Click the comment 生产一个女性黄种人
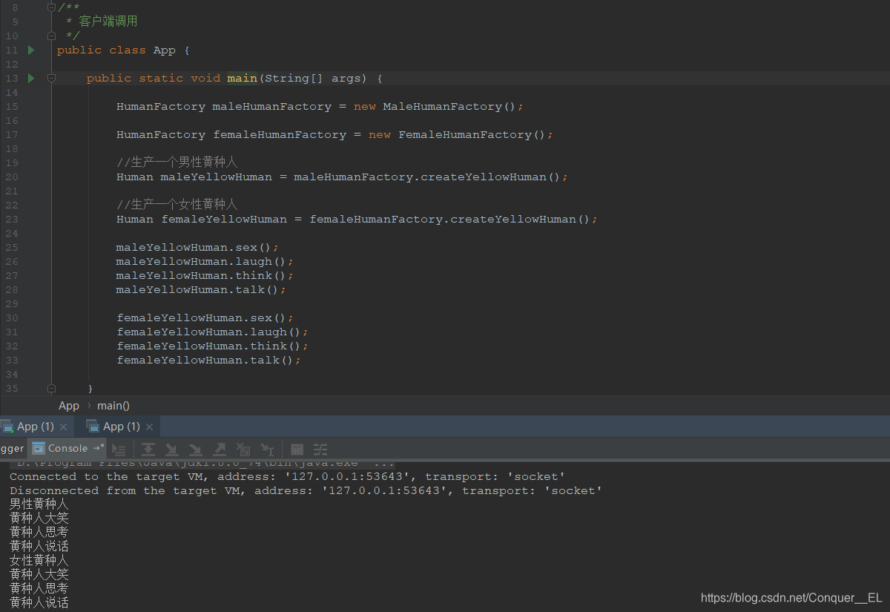This screenshot has height=612, width=890. tap(177, 205)
